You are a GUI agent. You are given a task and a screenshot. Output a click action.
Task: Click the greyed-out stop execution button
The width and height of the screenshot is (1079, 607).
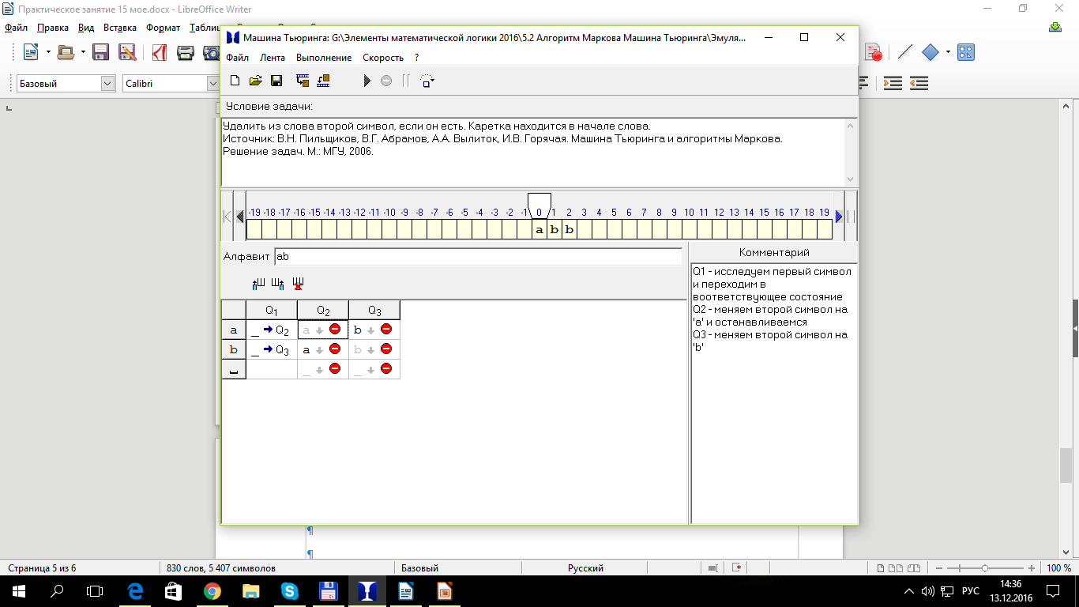(386, 81)
